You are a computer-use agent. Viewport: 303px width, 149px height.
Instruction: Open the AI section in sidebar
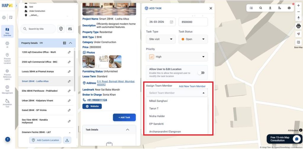click(7, 44)
